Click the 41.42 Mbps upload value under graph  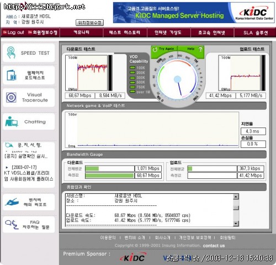point(220,96)
